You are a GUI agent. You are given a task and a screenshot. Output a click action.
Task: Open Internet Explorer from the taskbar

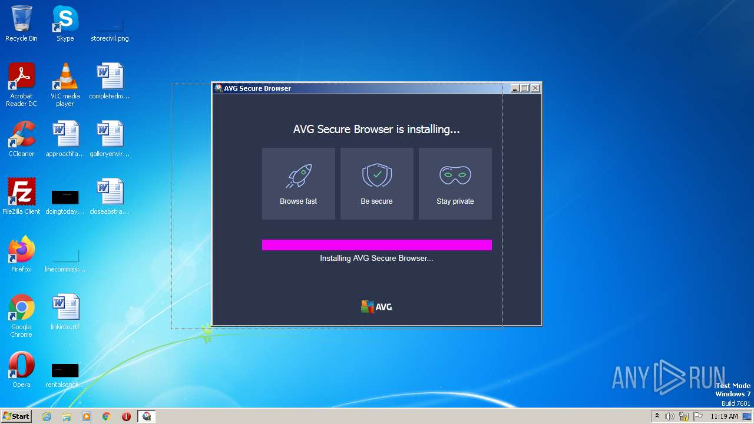coord(47,416)
